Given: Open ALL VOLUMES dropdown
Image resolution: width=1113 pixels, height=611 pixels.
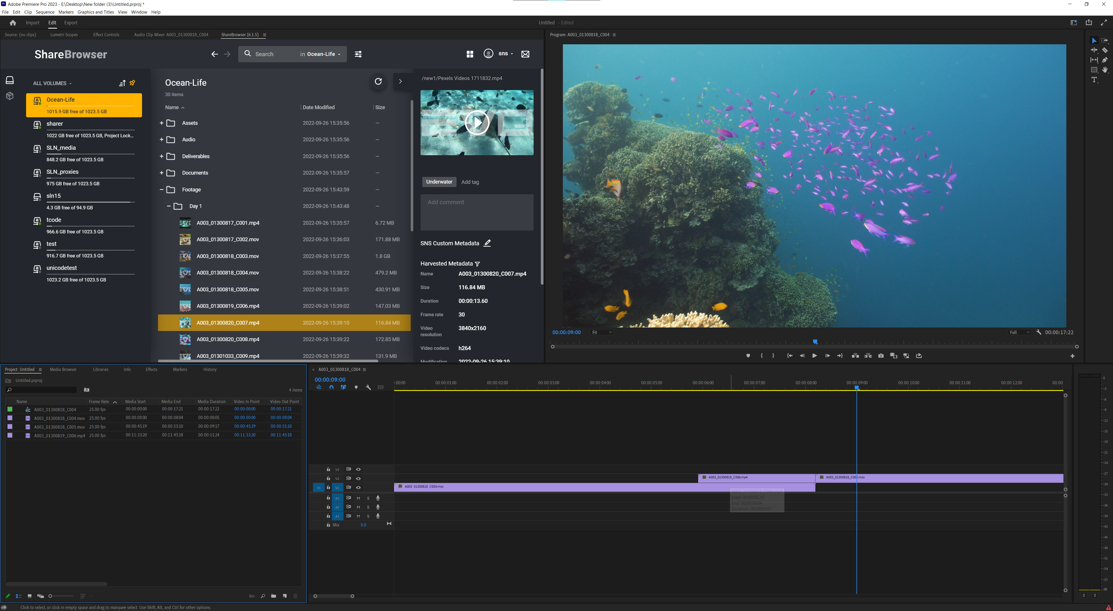Looking at the screenshot, I should tap(52, 83).
